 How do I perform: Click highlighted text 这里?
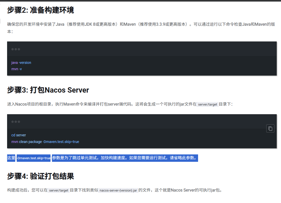(11, 158)
